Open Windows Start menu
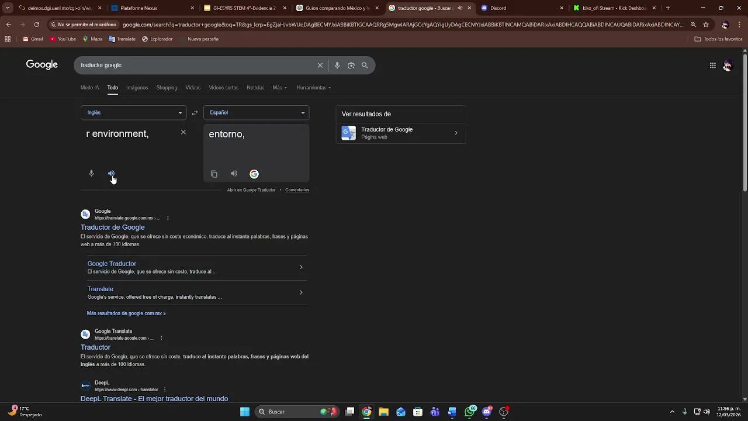 pyautogui.click(x=245, y=412)
